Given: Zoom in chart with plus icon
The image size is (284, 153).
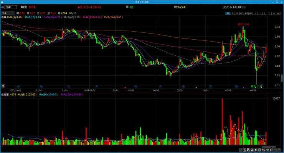Looking at the screenshot, I should [279, 150].
